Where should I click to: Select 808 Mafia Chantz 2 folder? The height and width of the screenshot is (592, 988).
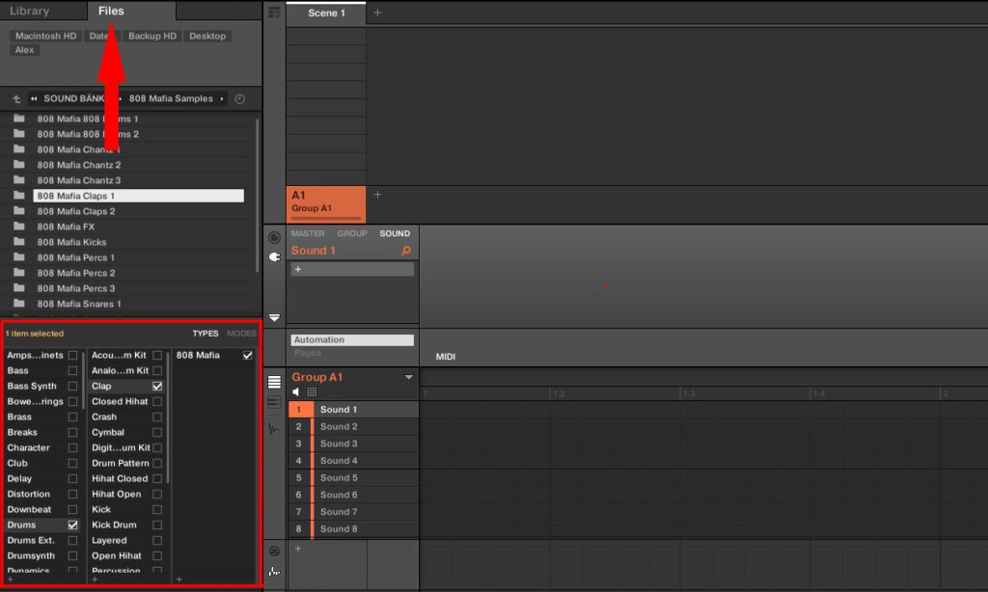[x=139, y=165]
